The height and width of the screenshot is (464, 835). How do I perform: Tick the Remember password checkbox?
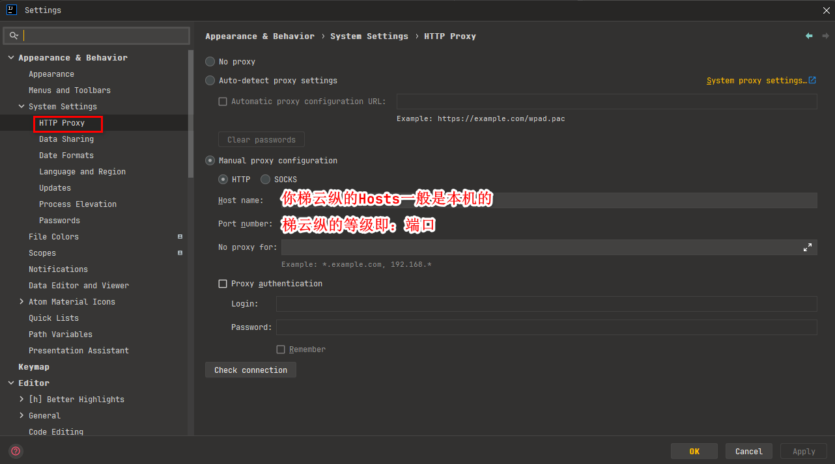[x=281, y=349]
